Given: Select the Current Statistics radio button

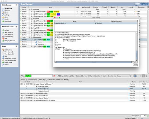Looking at the screenshot, I should (89, 76).
